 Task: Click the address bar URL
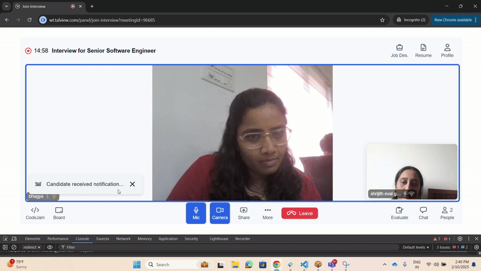point(102,20)
